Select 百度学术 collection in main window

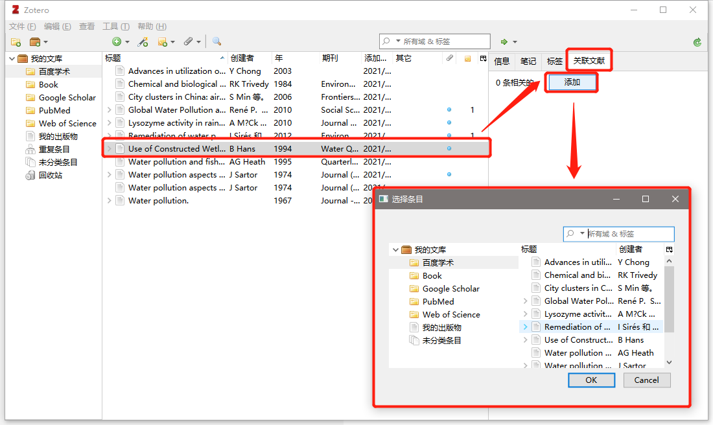coord(54,71)
